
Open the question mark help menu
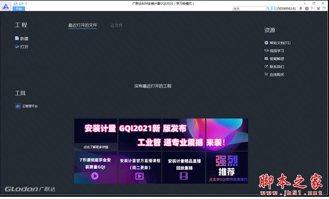(x=312, y=8)
